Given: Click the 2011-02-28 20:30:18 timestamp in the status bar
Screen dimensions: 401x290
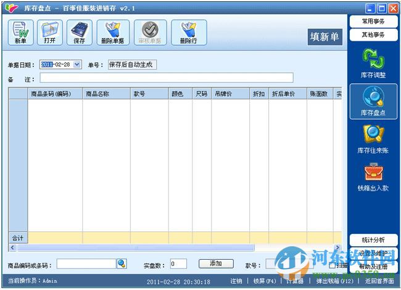Looking at the screenshot, I should [x=178, y=281].
